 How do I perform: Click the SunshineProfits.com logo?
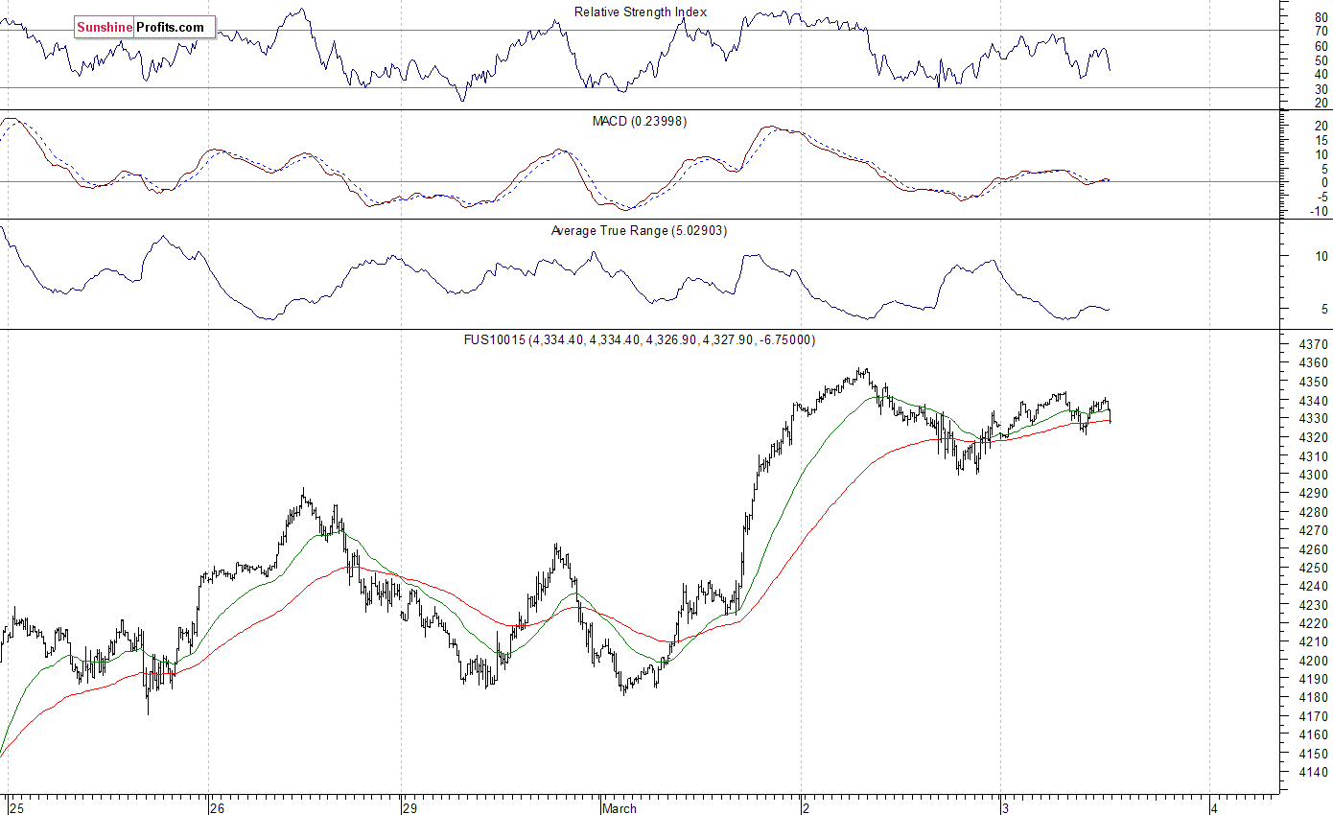click(x=145, y=27)
